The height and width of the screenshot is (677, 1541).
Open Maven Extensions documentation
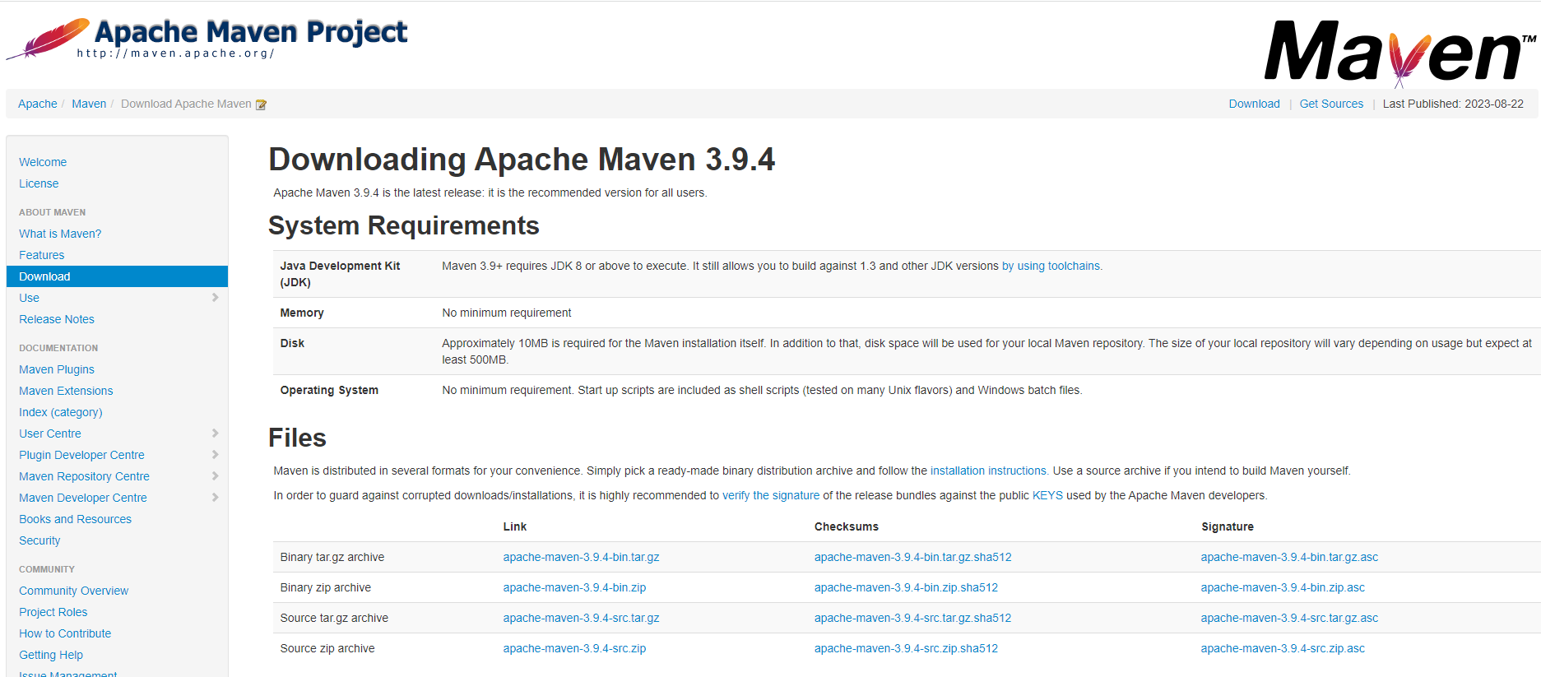(66, 391)
